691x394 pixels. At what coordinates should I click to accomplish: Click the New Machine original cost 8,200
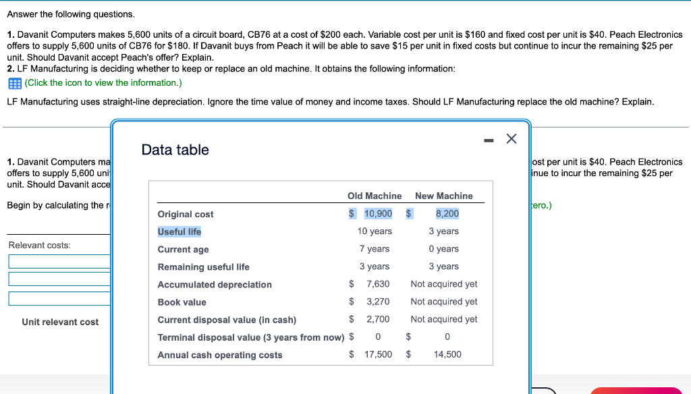tap(447, 214)
